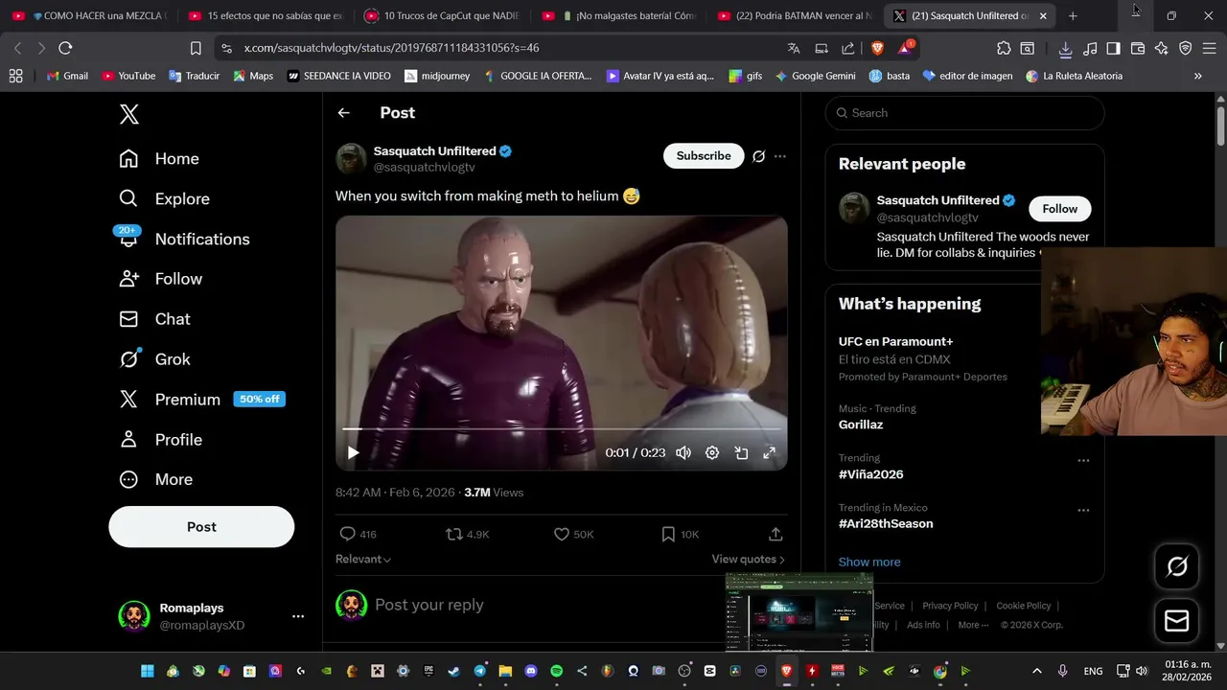Bookmark this page via address bar icon

[x=196, y=48]
